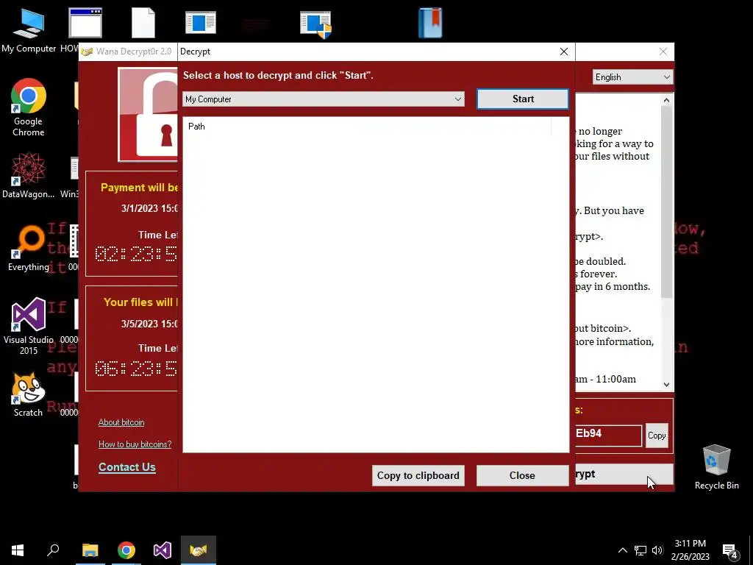Click Wana Decrypt0r handshake taskbar icon
Viewport: 753px width, 565px height.
(199, 550)
